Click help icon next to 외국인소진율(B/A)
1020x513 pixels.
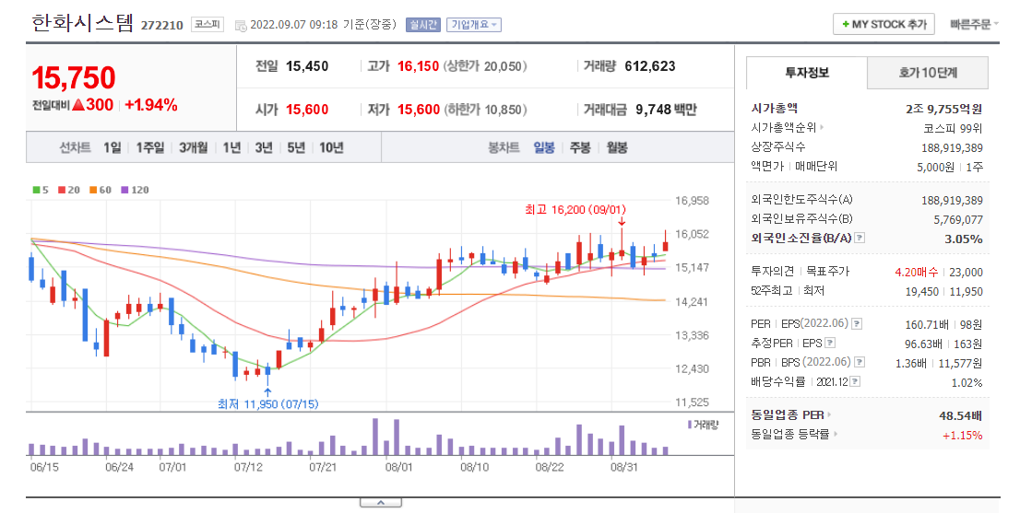[x=860, y=239]
